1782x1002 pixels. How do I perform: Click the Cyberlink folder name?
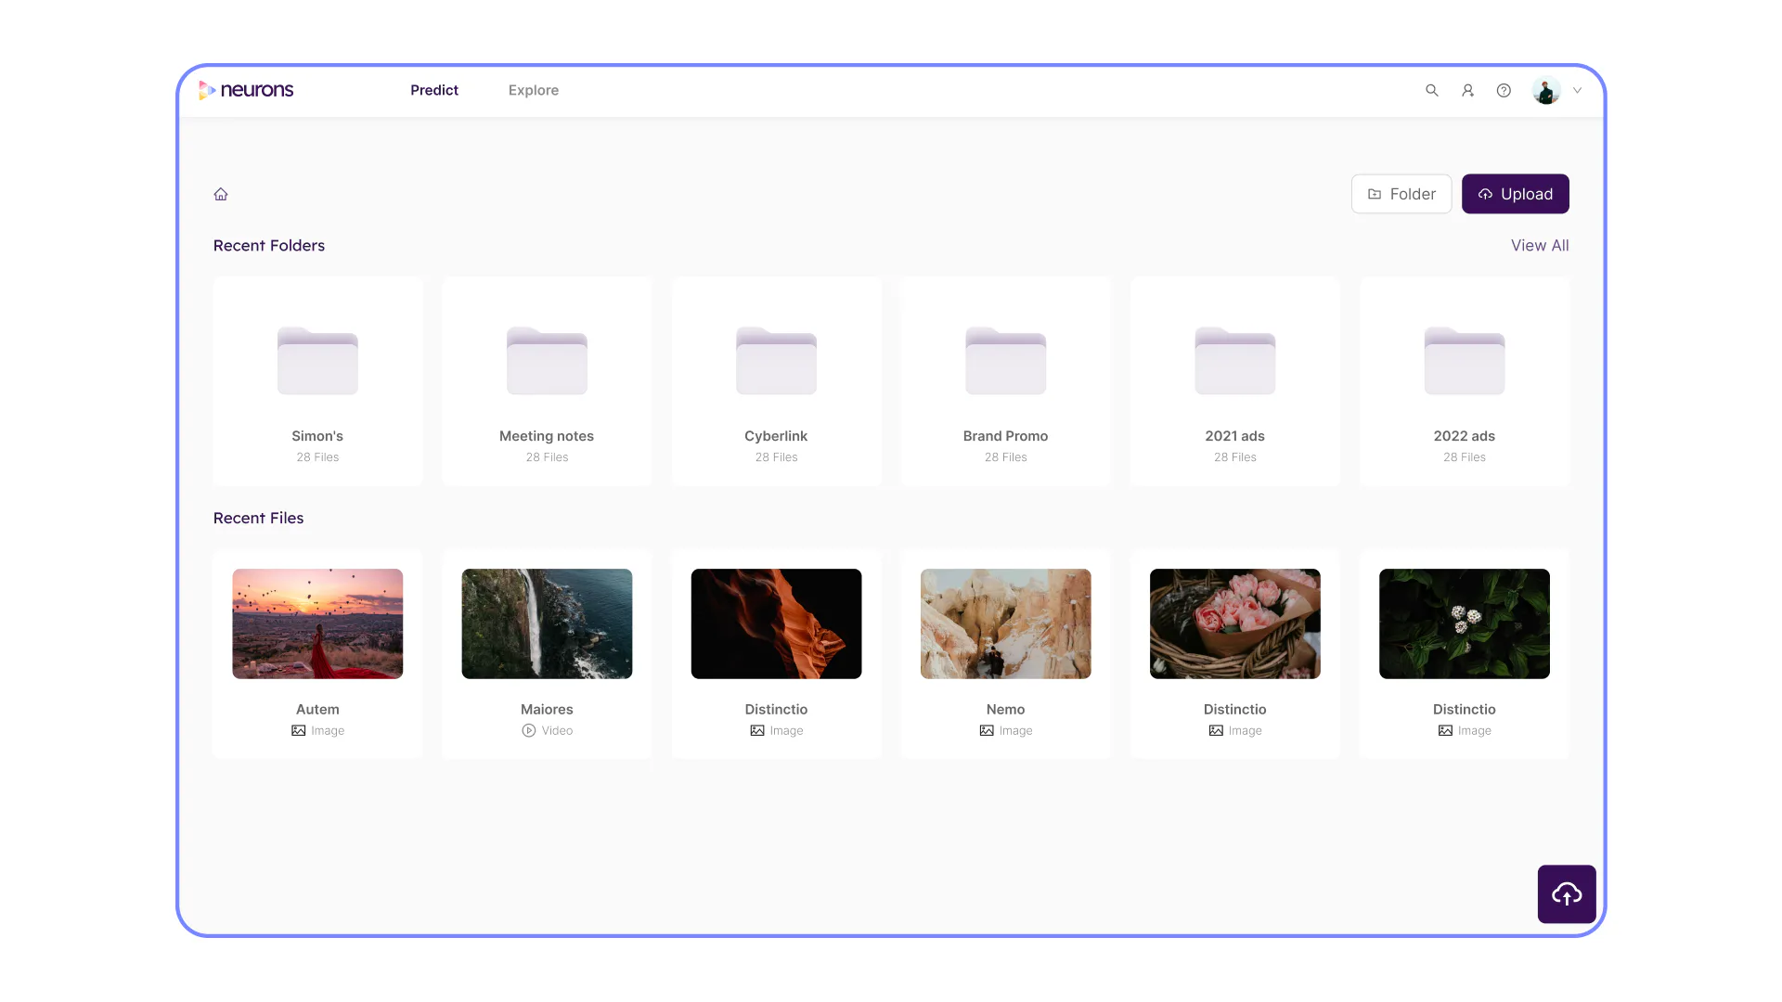click(x=776, y=436)
